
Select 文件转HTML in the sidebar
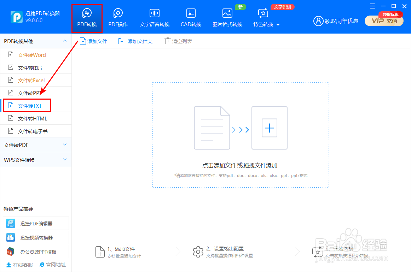click(x=36, y=119)
